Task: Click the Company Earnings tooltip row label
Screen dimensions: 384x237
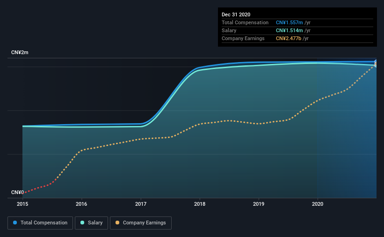Action: 243,38
